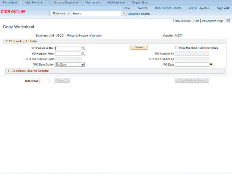The height and width of the screenshot is (174, 232).
Task: Open Advanced Search
Action: pos(139,14)
